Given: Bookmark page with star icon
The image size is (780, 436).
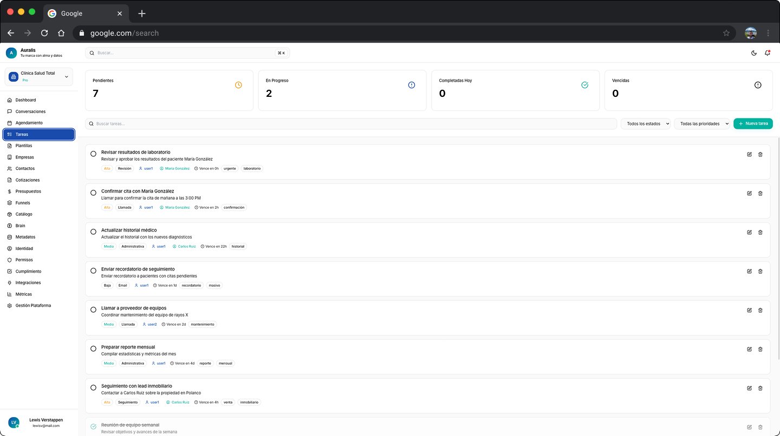Looking at the screenshot, I should [x=726, y=33].
